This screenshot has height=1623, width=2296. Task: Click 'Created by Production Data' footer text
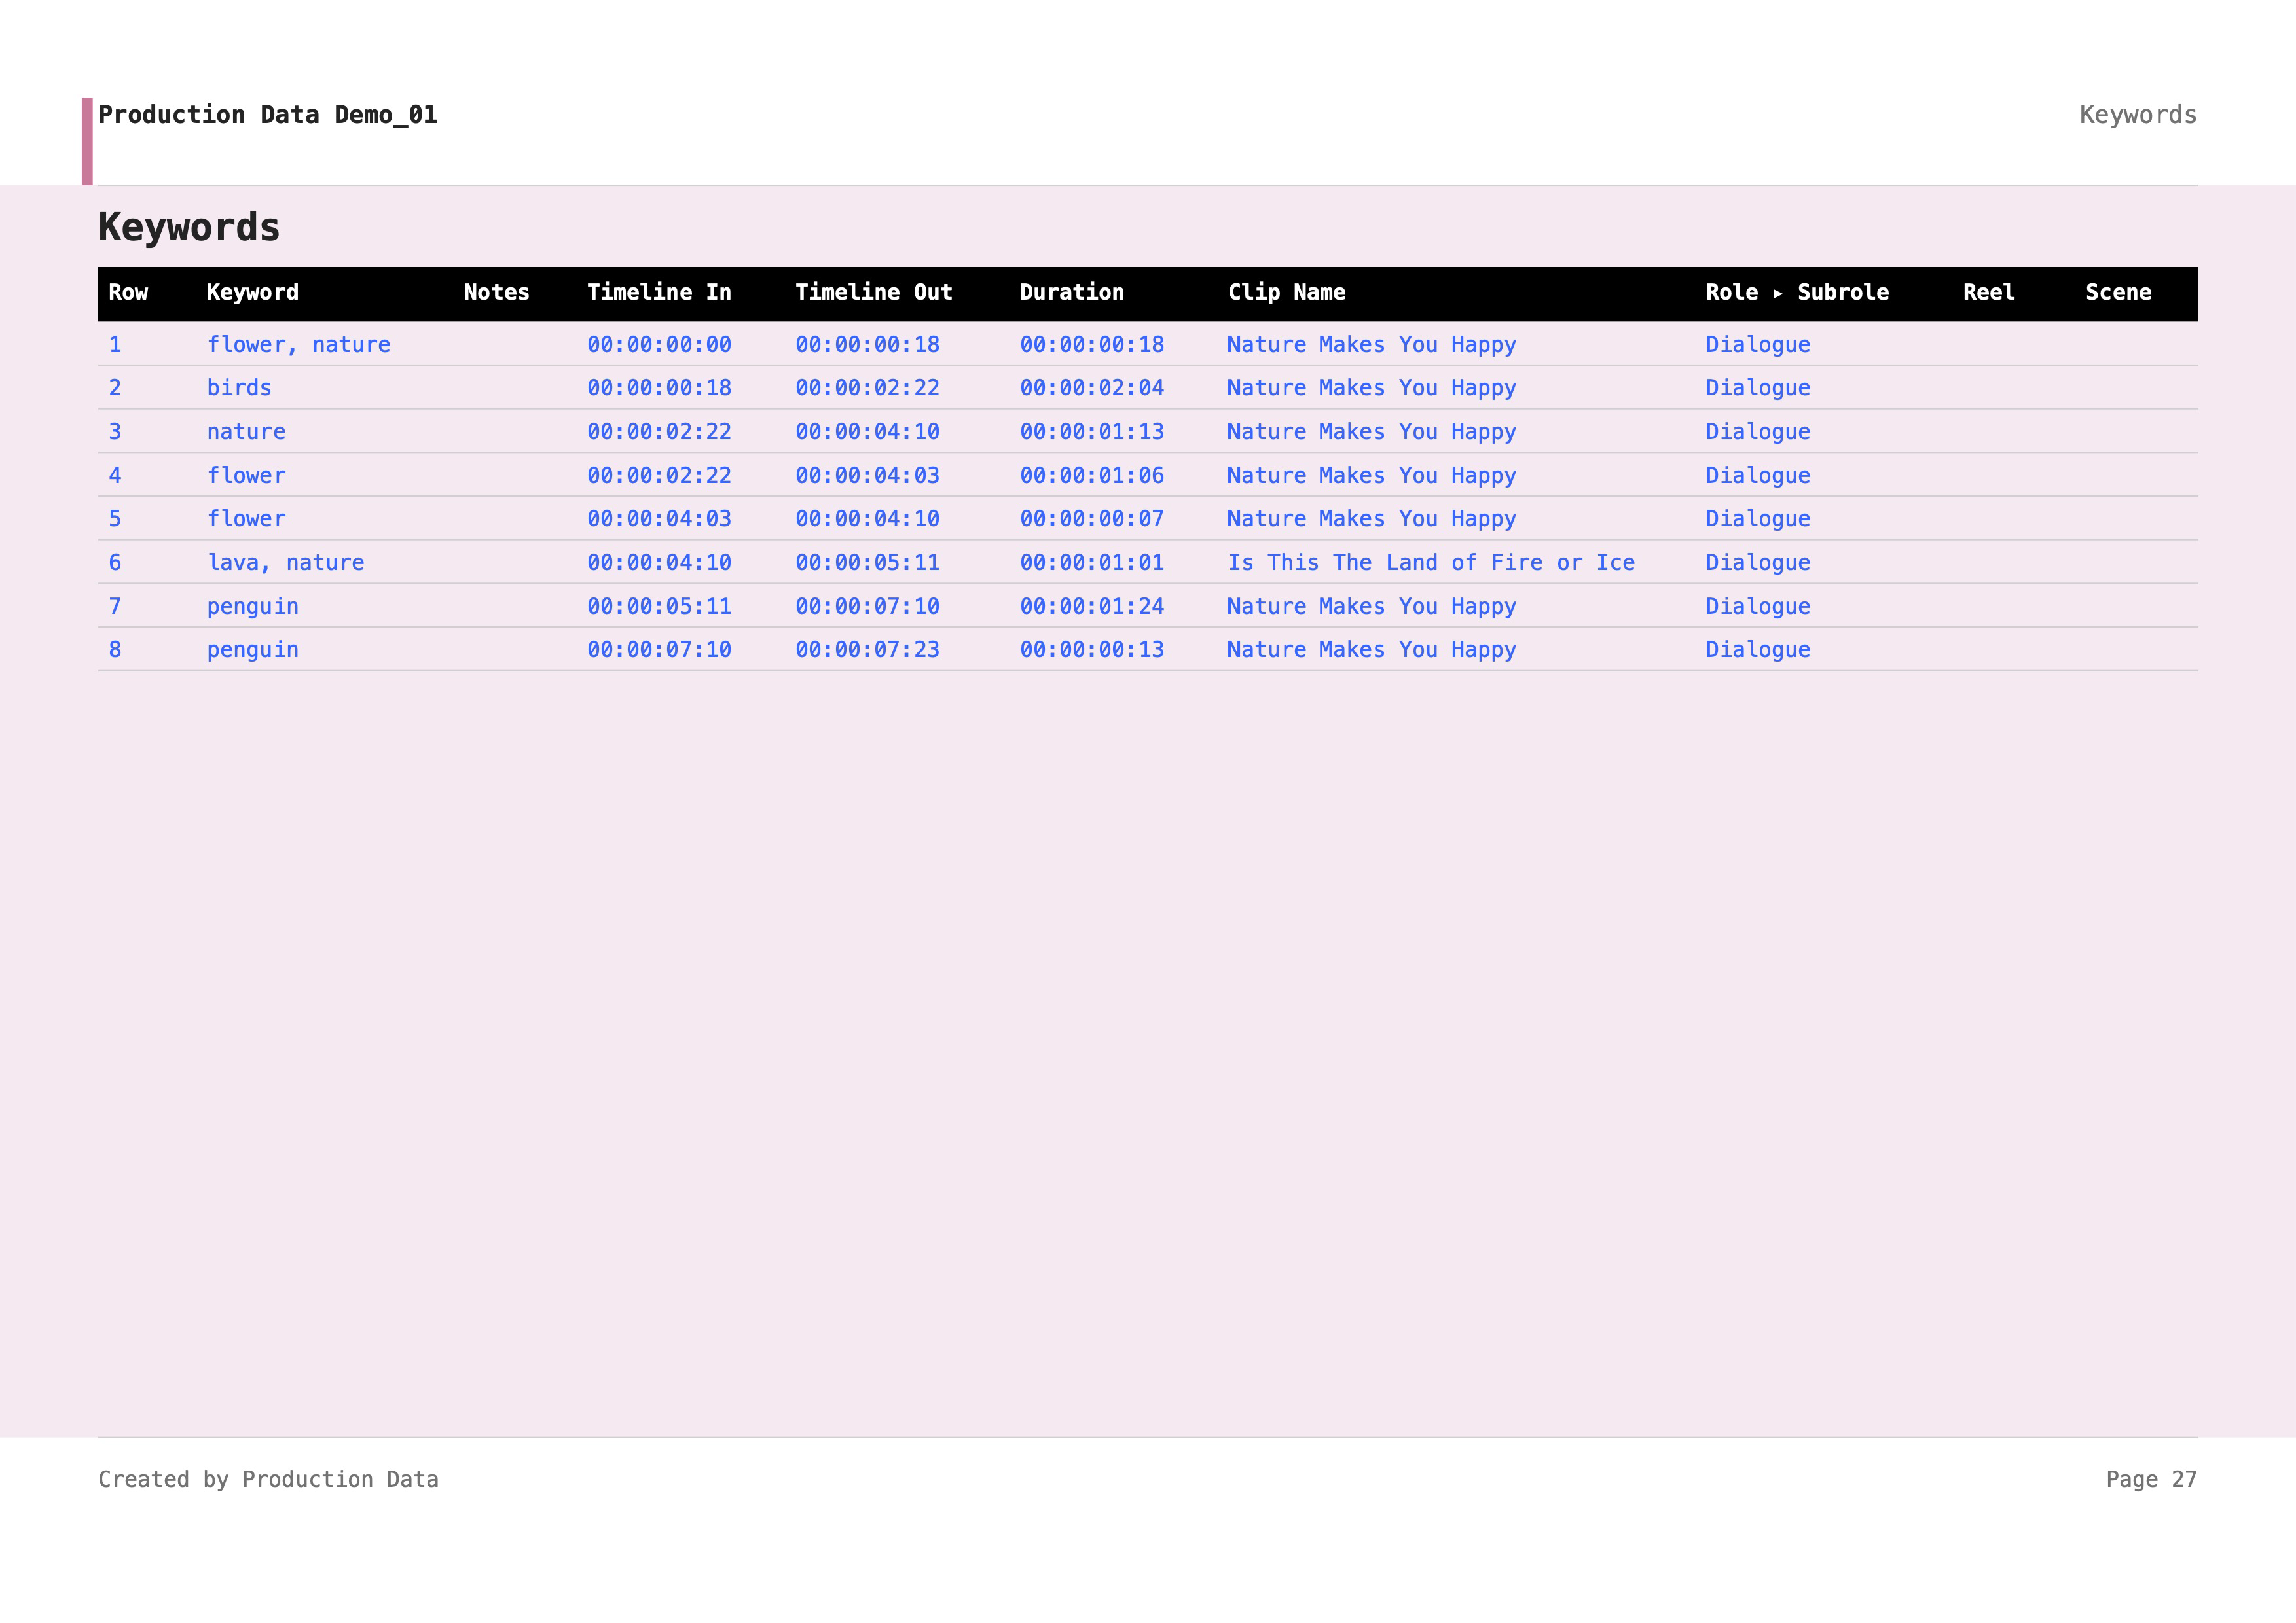(x=268, y=1479)
